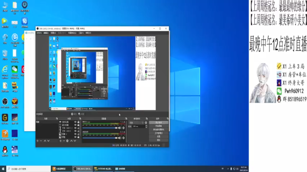Adjust the 麦克风/Aux volume slider
Screen dimensions: 307x172
[100, 128]
